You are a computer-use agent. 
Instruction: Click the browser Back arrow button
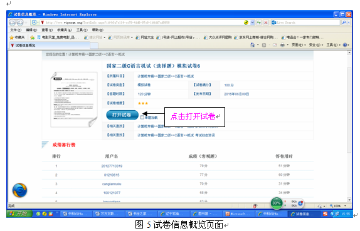13,23
